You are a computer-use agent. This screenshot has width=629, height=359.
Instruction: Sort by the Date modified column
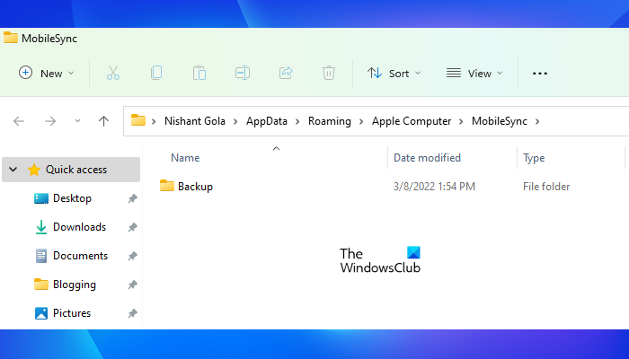(x=427, y=158)
